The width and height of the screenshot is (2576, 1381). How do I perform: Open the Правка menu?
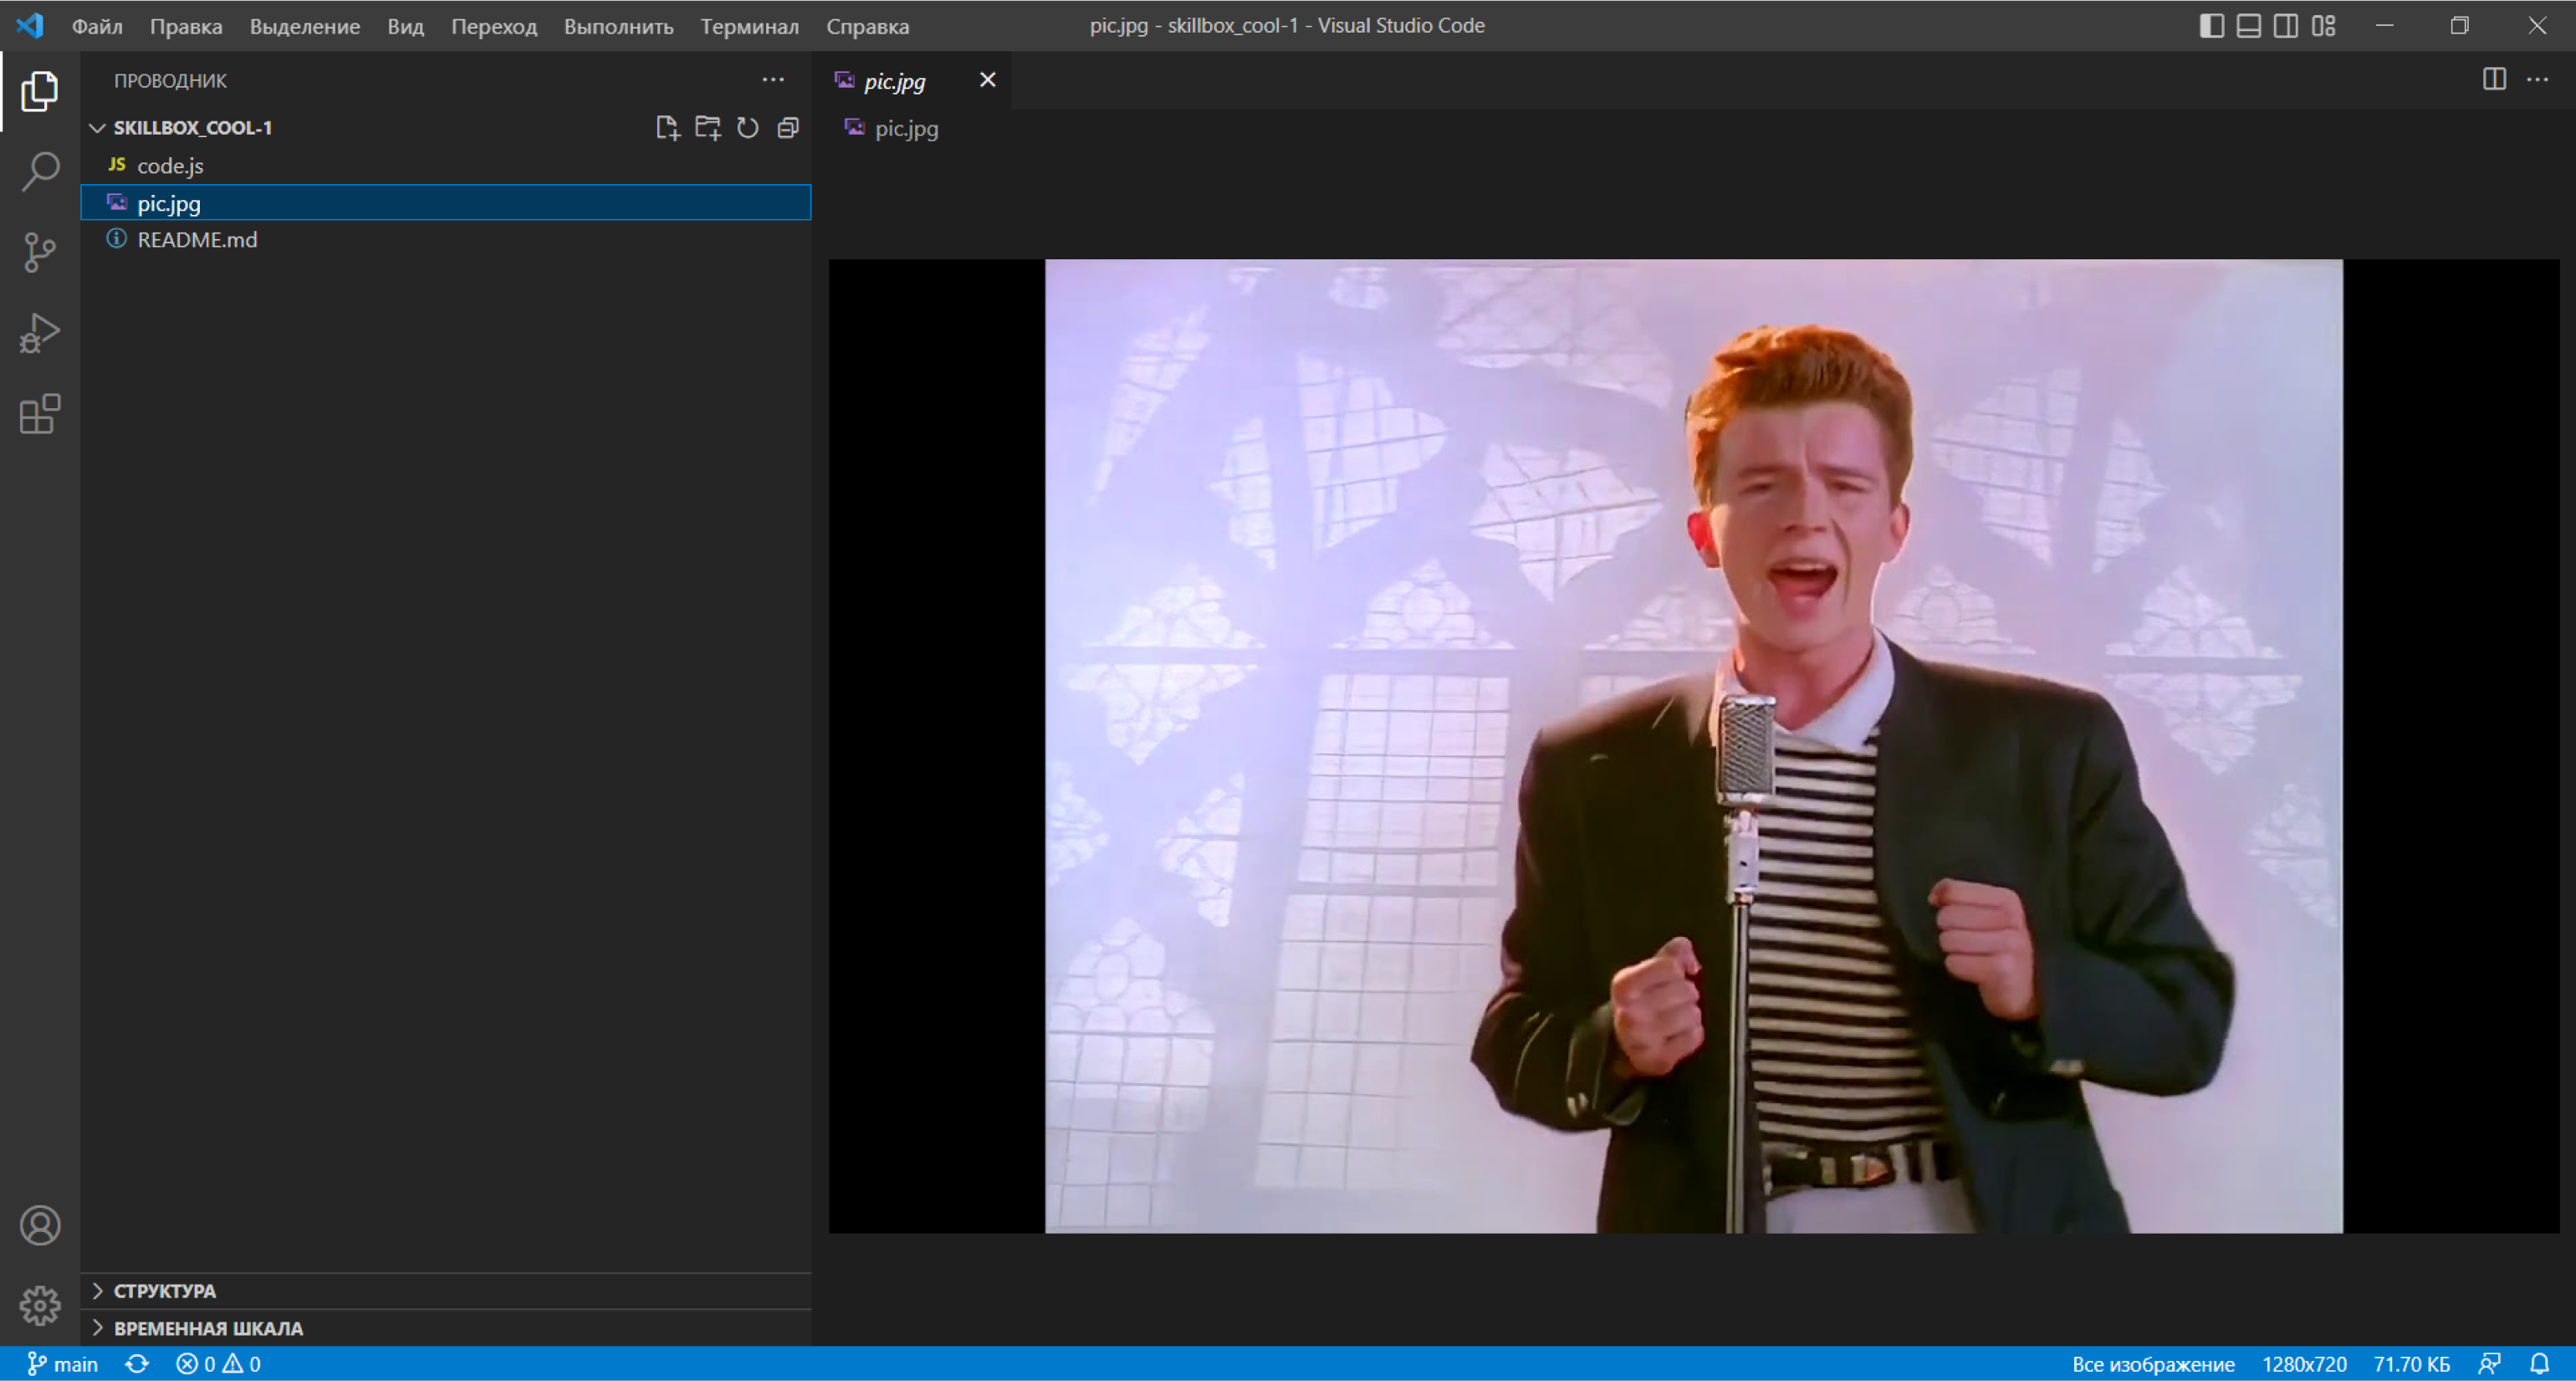coord(186,26)
